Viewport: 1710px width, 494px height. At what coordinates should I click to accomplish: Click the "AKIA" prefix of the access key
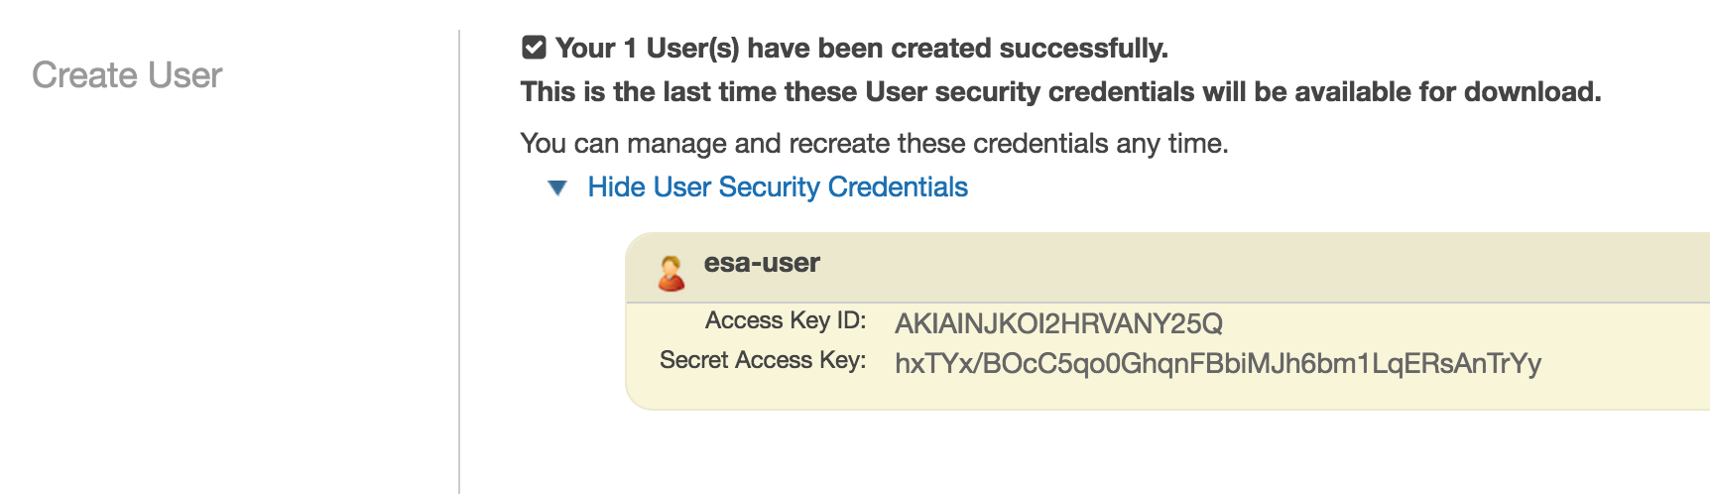point(925,323)
